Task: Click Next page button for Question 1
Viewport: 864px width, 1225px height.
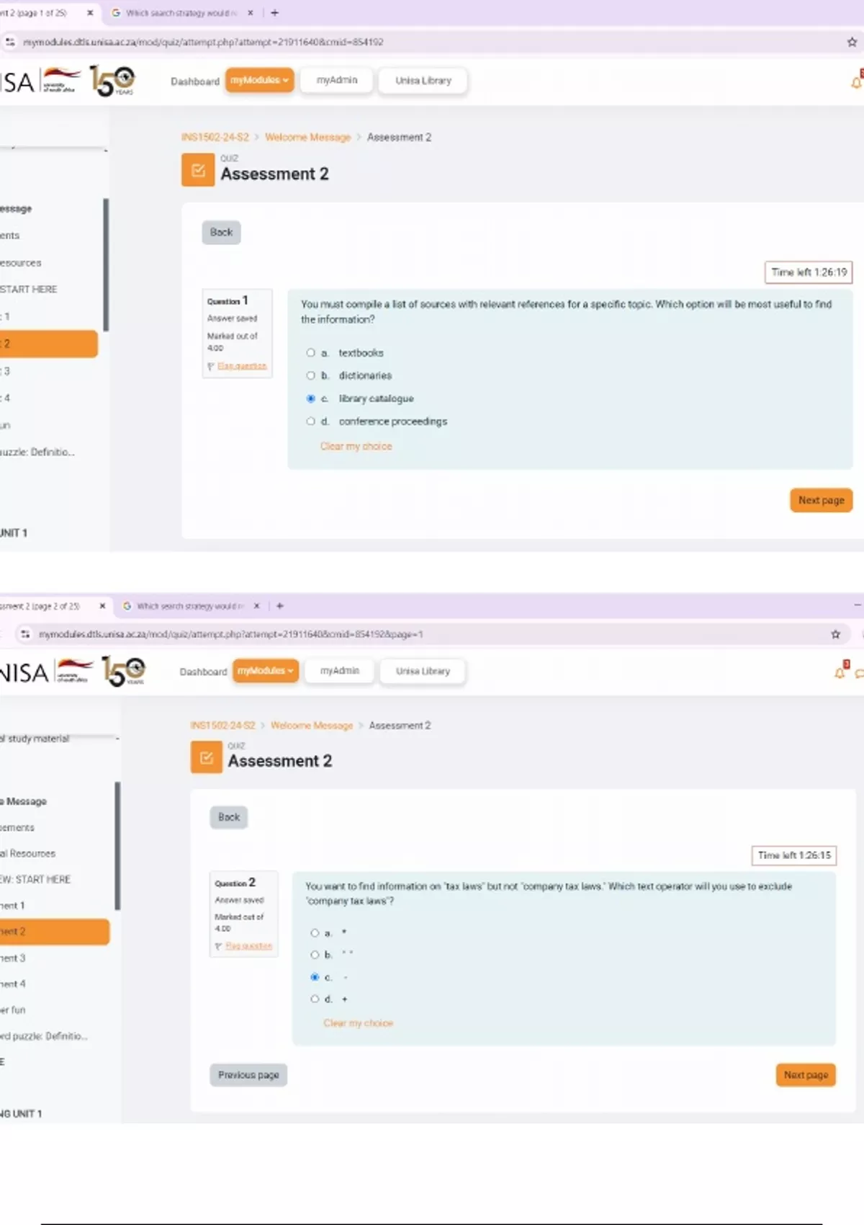Action: [x=821, y=500]
